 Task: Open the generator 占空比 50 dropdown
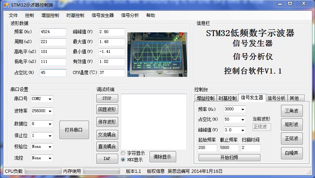coord(243,120)
